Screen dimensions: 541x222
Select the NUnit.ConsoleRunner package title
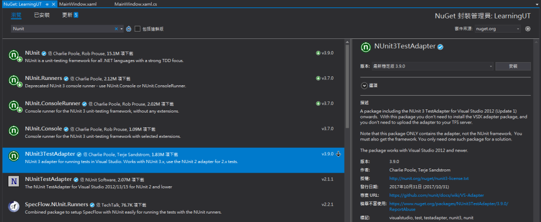point(53,104)
